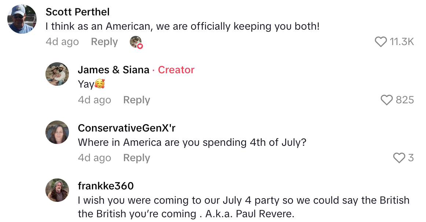Like Scott Perthel's comment heart icon
The image size is (426, 222).
(x=381, y=41)
